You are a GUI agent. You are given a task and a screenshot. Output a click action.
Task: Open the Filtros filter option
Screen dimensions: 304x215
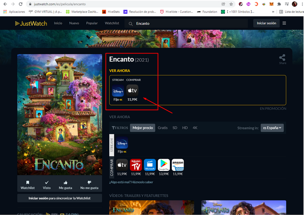[x=120, y=128]
